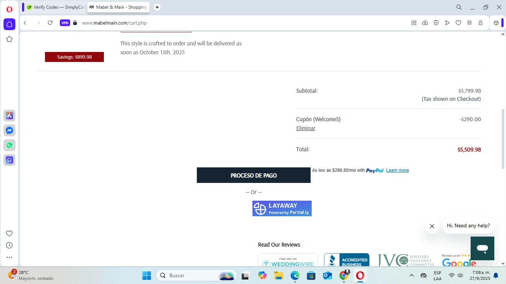Open the share page toolbar icon

[x=414, y=23]
